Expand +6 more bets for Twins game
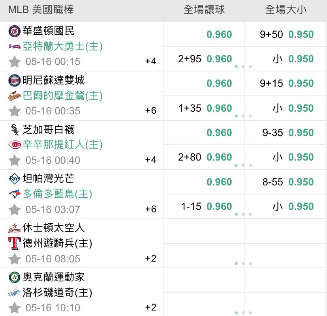The width and height of the screenshot is (327, 316). [150, 110]
